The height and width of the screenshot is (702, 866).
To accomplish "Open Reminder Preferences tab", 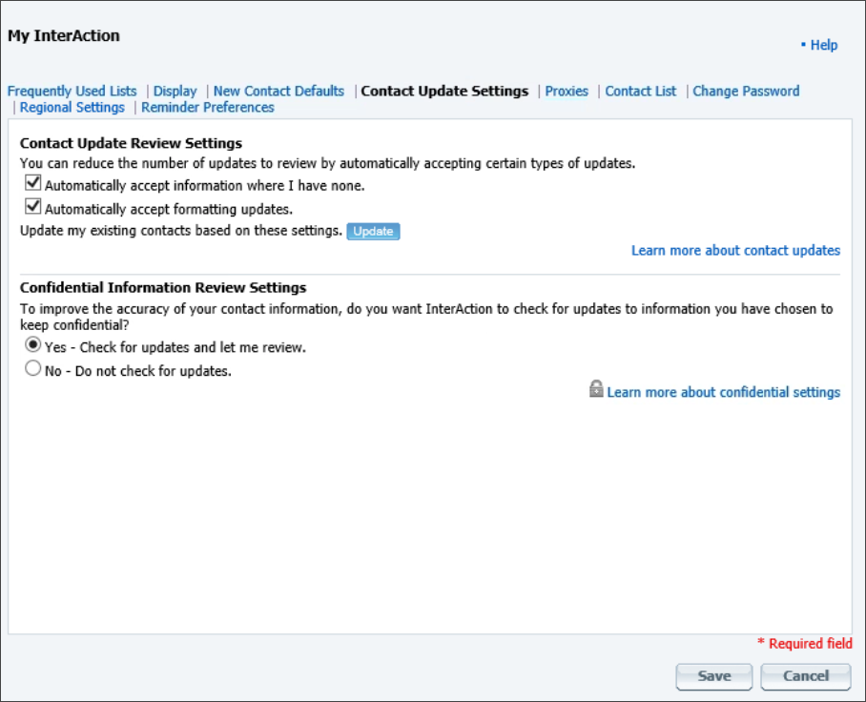I will tap(208, 107).
